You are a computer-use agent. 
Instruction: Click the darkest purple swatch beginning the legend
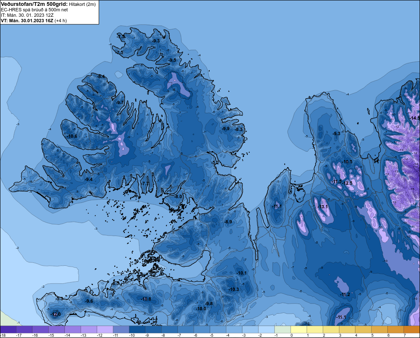[8, 329]
